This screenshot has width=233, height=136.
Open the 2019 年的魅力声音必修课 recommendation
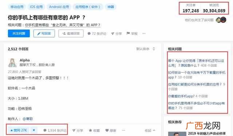pos(207,133)
